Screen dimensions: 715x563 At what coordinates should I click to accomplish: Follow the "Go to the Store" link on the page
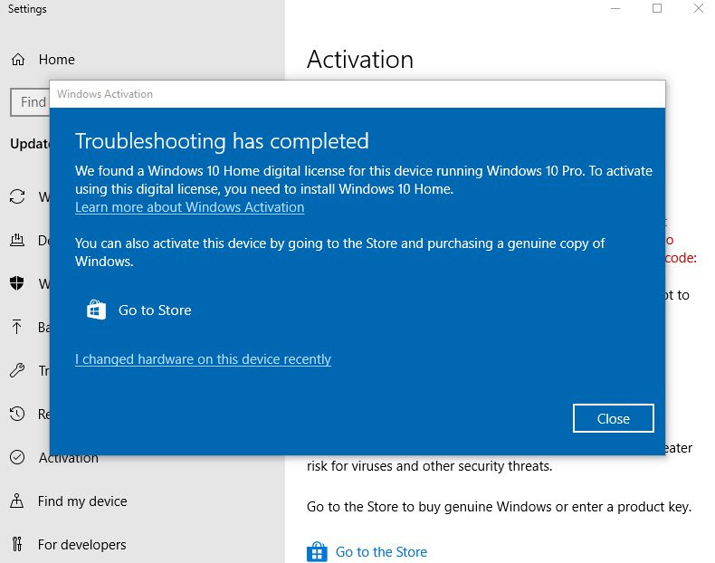pos(381,552)
